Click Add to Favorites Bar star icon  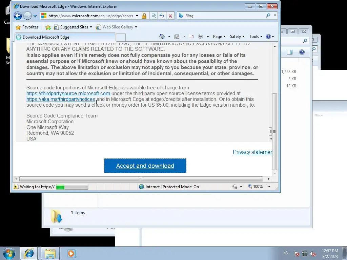[x=48, y=27]
